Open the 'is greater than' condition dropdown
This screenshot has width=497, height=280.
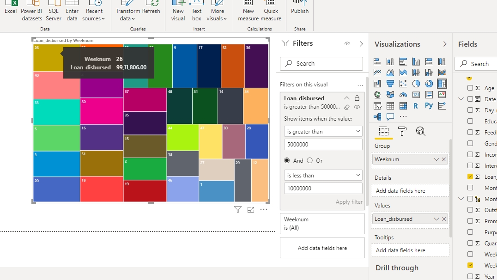tap(323, 132)
